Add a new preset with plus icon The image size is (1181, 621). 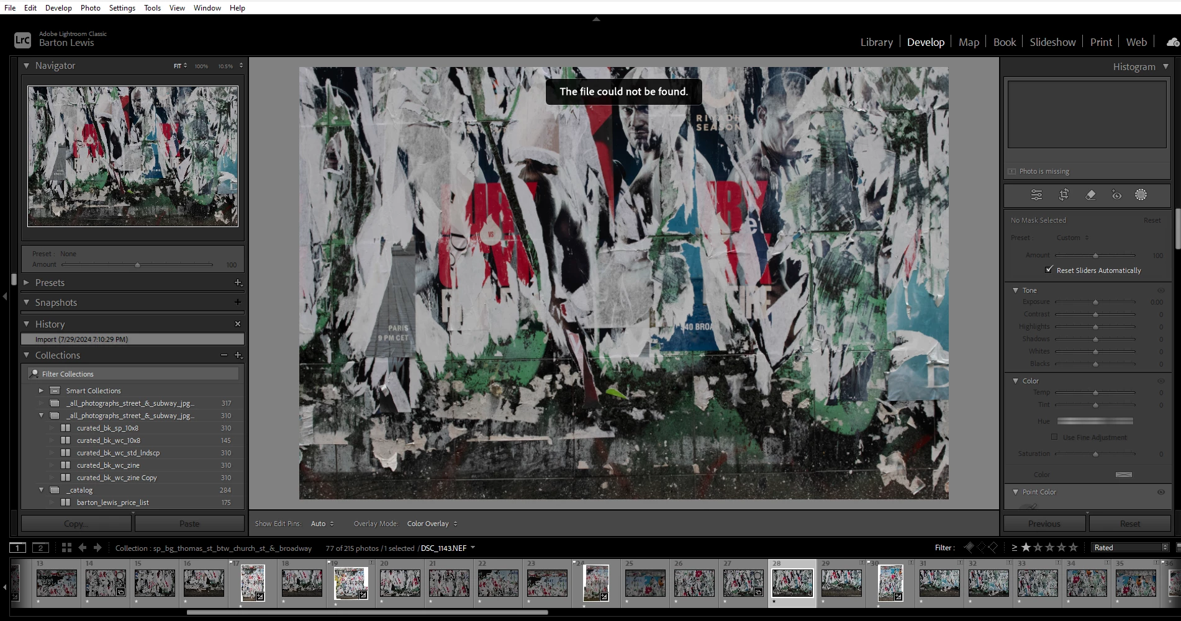238,283
